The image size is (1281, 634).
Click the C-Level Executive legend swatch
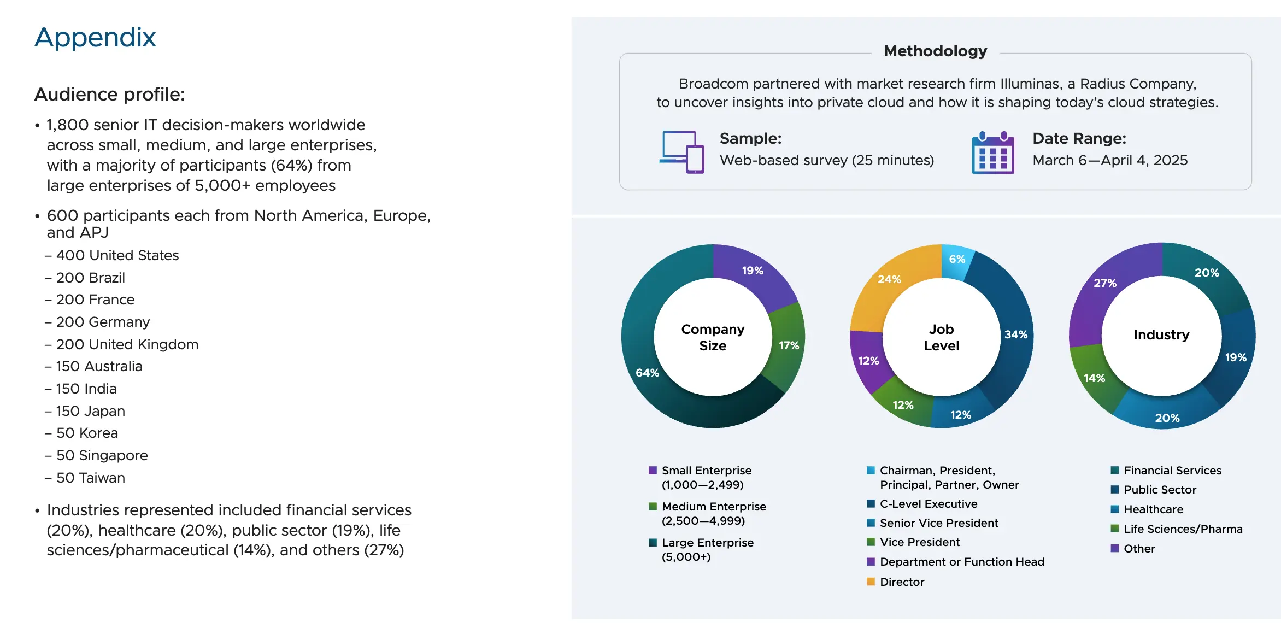click(871, 504)
